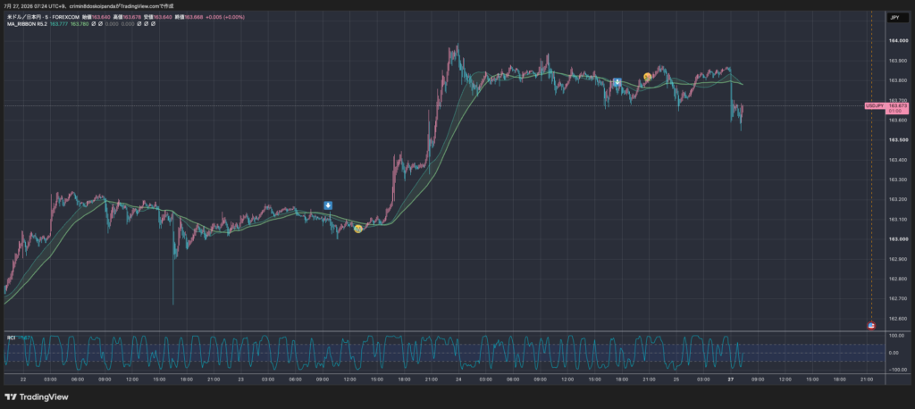
Task: Click the 23 date label on time axis
Action: click(x=241, y=380)
